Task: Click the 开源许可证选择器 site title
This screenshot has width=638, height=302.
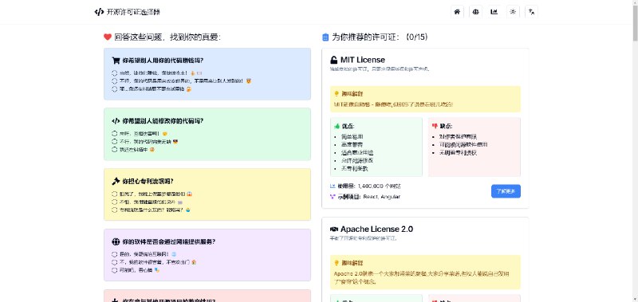Action: [x=133, y=12]
